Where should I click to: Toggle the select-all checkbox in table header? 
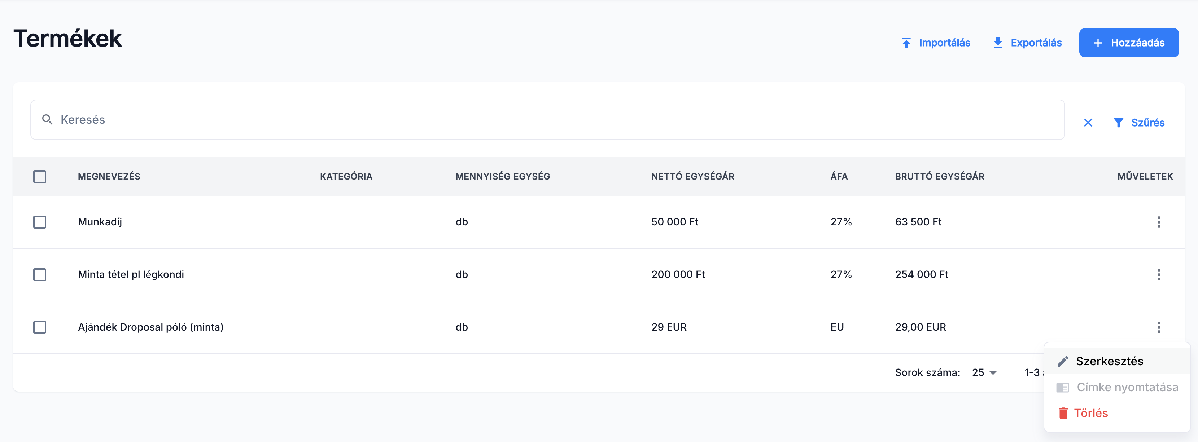pyautogui.click(x=40, y=177)
